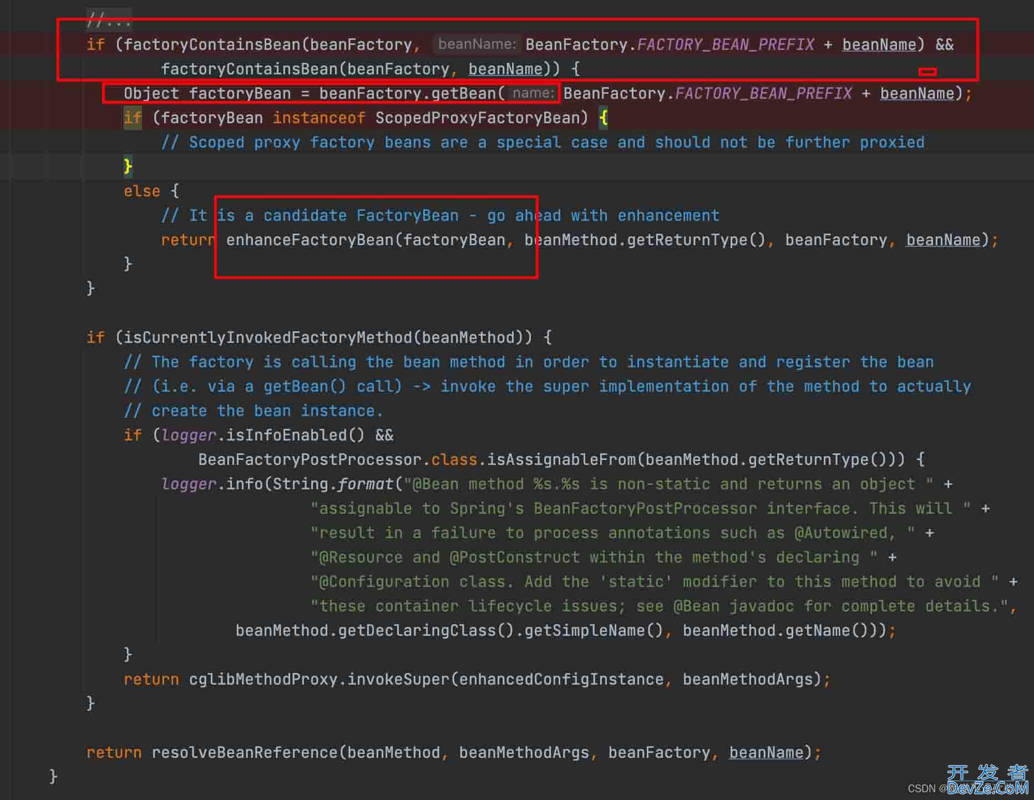The width and height of the screenshot is (1034, 800).
Task: Select the "instanceof" keyword
Action: [319, 118]
